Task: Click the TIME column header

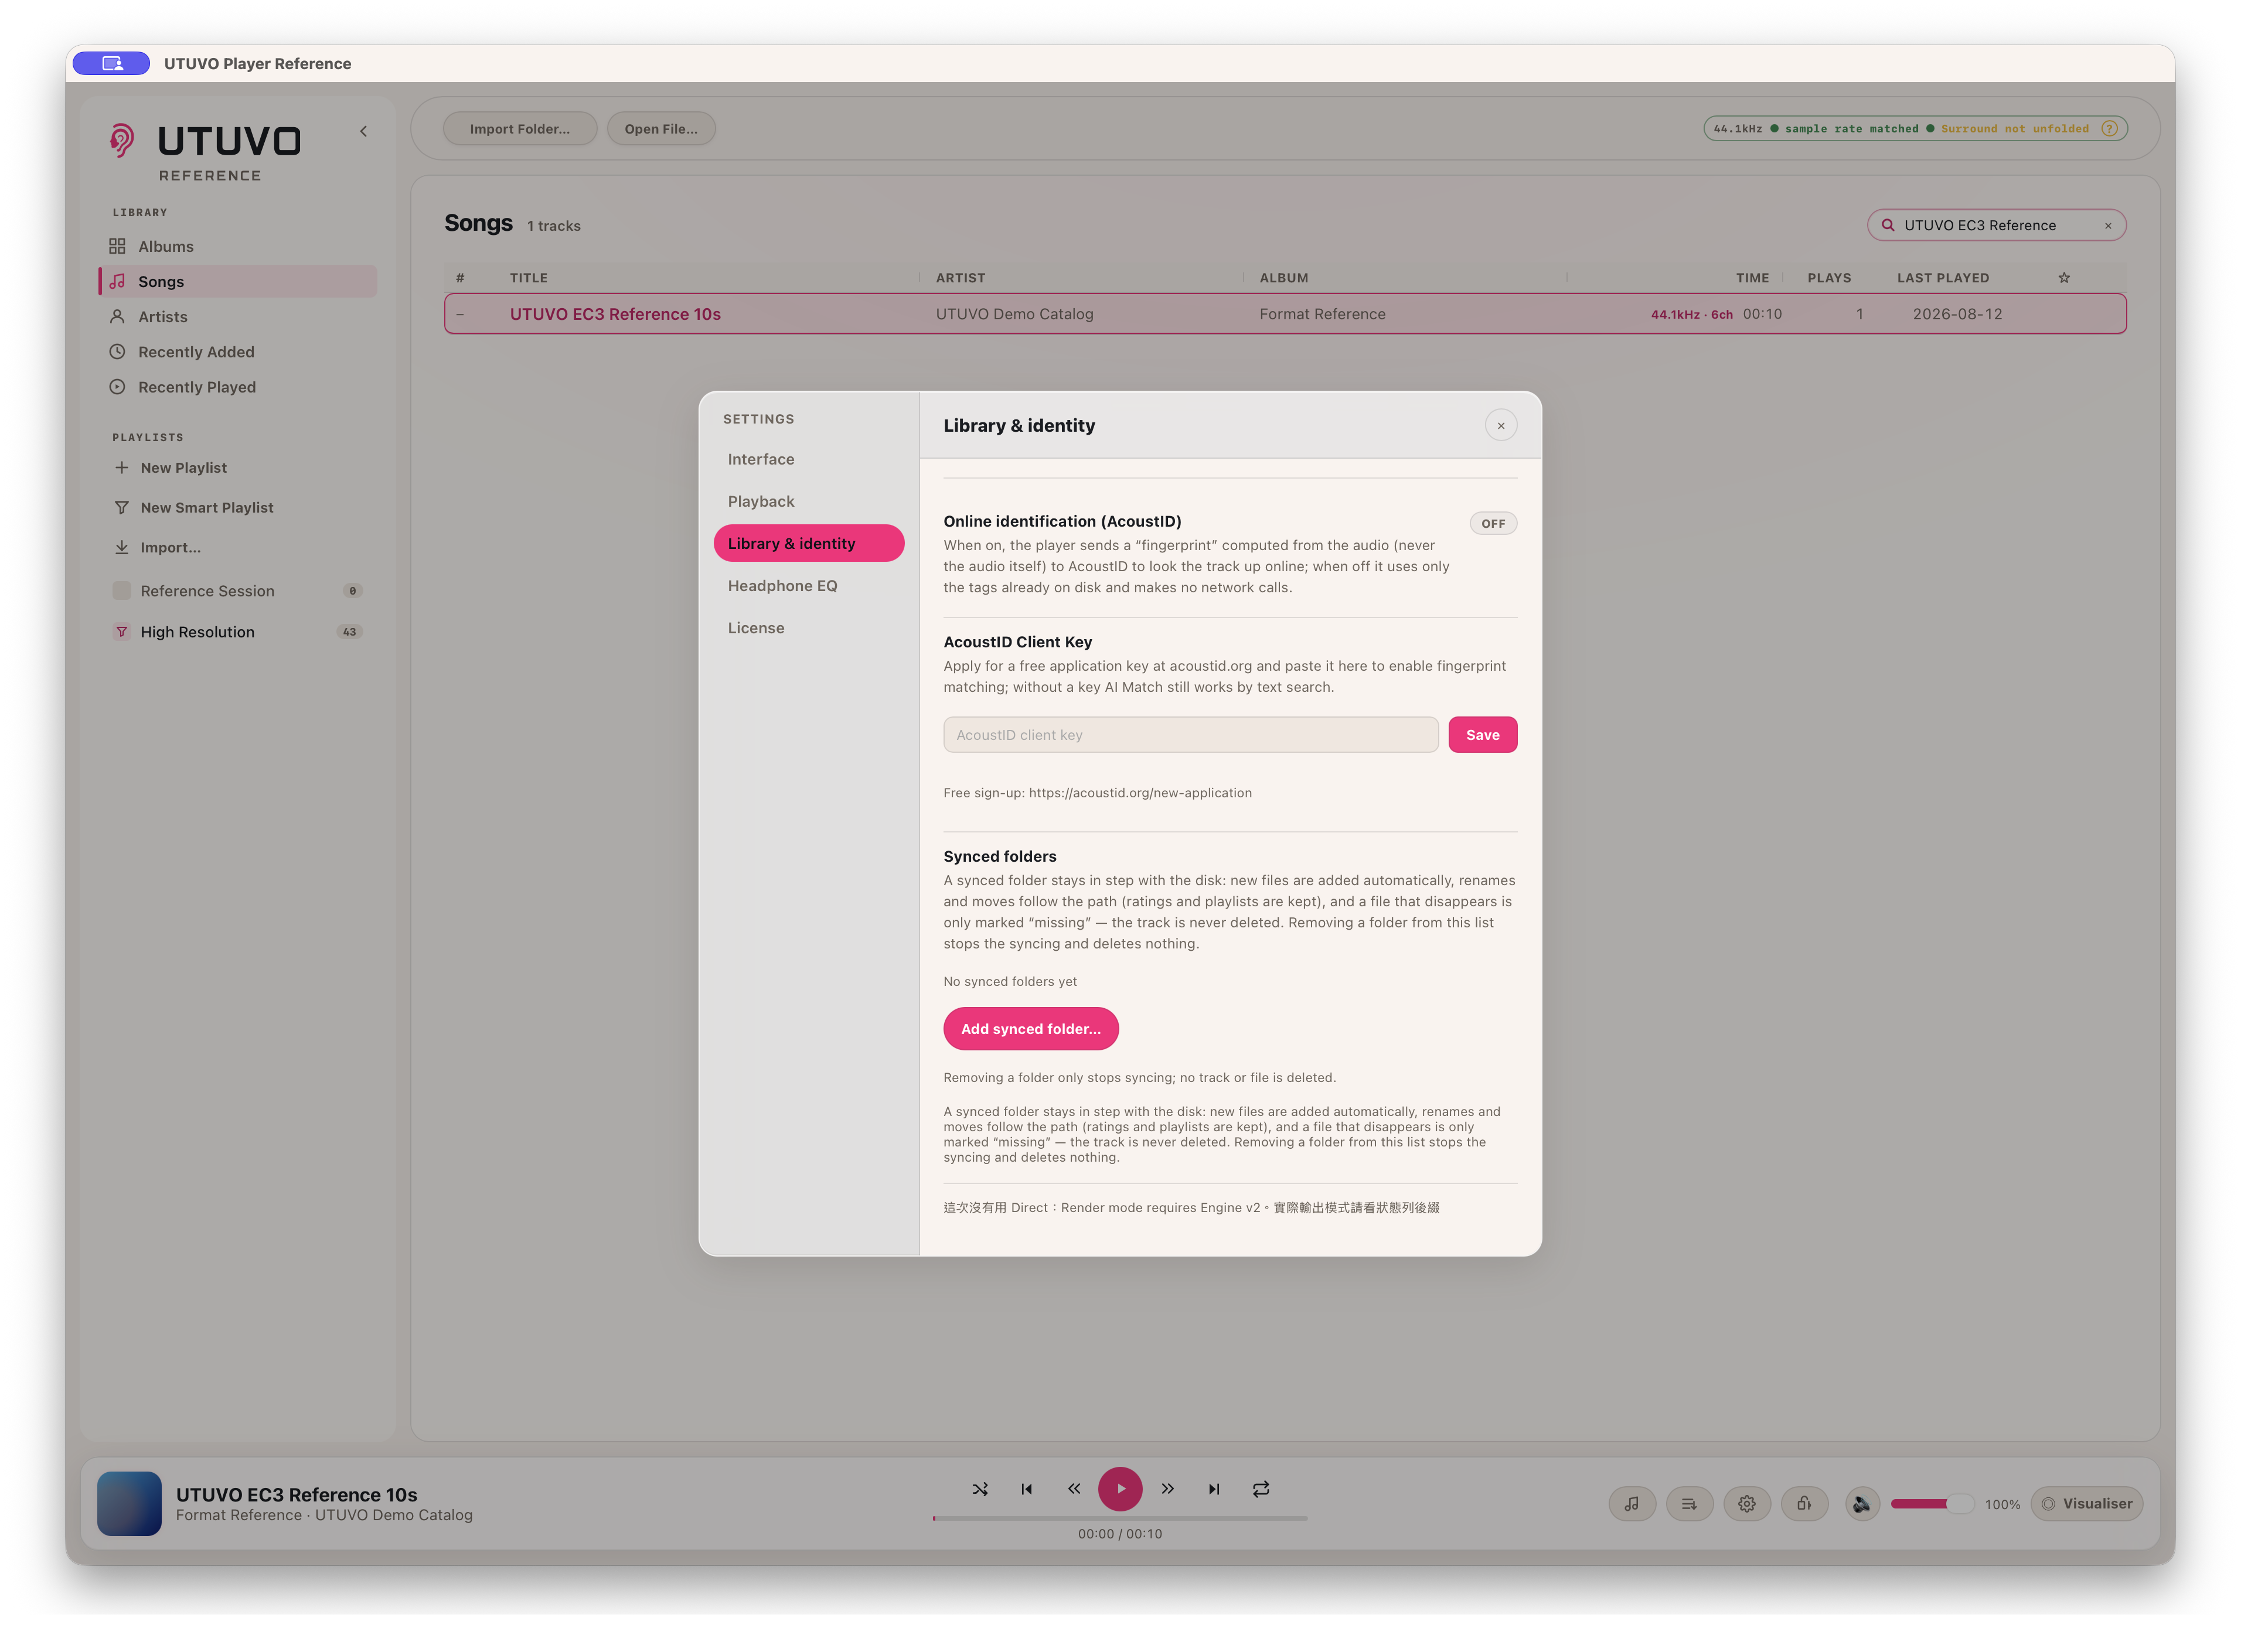Action: click(1752, 278)
